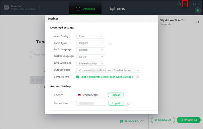203x129 pixels.
Task: Minimize the TunePat window
Action: coord(190,4)
